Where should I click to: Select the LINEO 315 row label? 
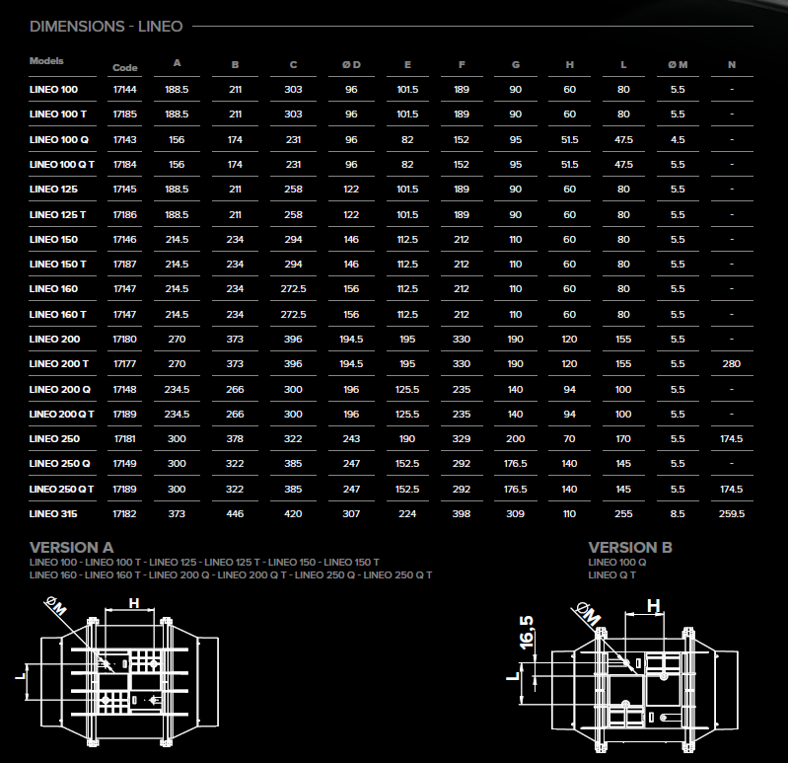[x=53, y=513]
